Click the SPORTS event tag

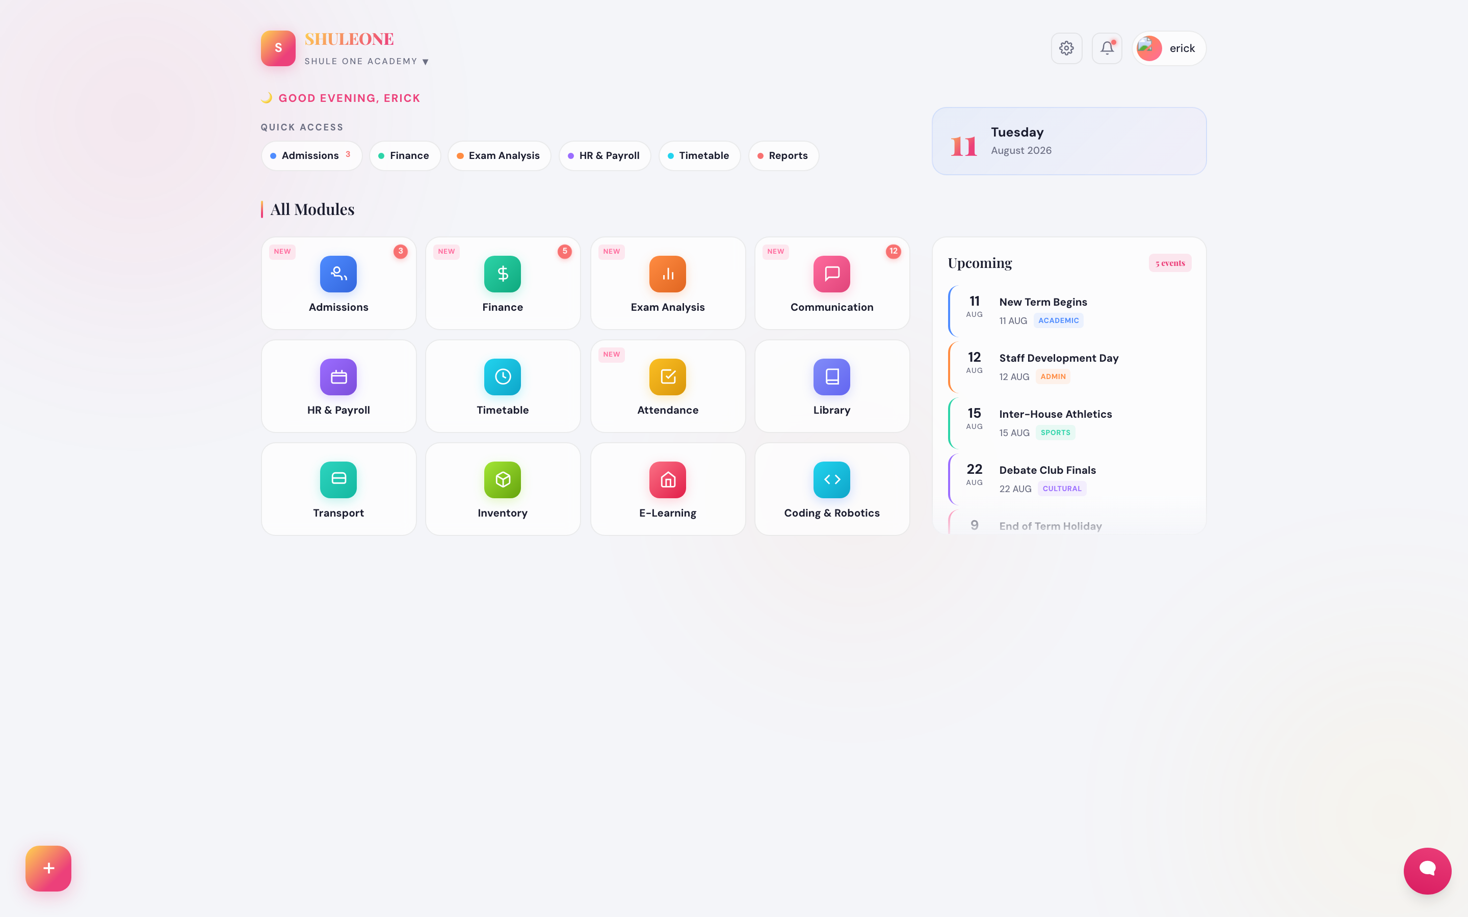click(1056, 433)
